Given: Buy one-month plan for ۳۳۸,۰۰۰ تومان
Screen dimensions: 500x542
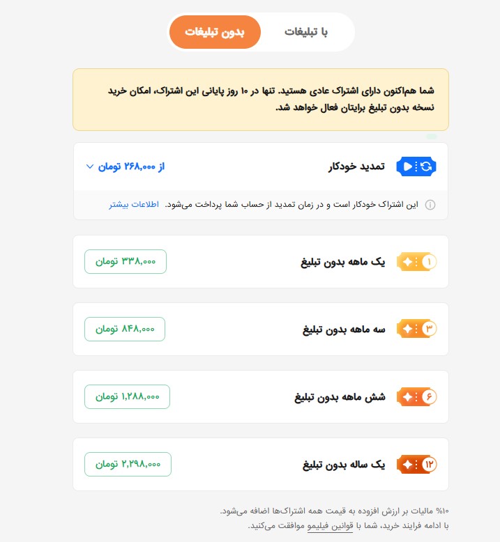Looking at the screenshot, I should point(126,261).
